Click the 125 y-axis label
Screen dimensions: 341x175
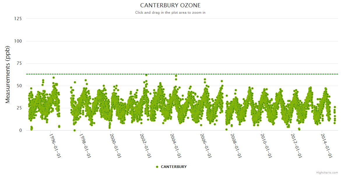point(18,19)
